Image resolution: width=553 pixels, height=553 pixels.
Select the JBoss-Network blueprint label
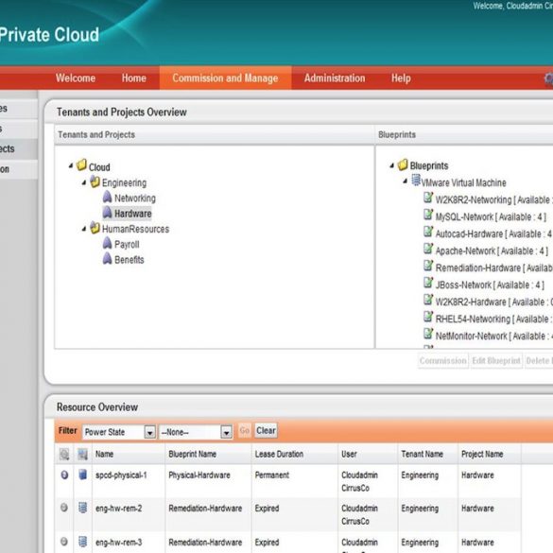coord(490,285)
